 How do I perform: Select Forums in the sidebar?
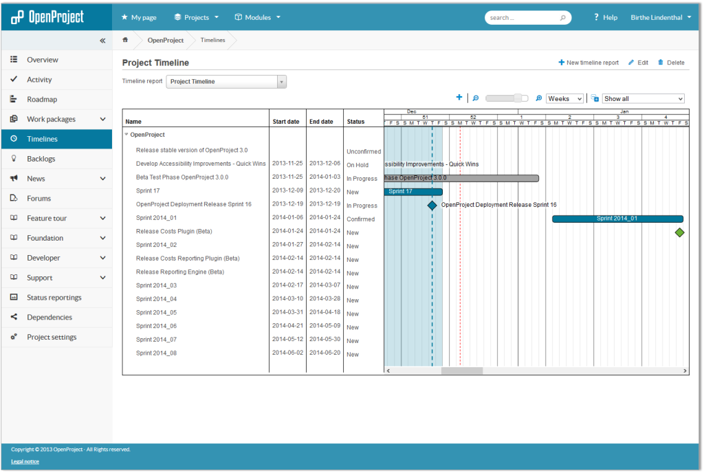click(56, 198)
